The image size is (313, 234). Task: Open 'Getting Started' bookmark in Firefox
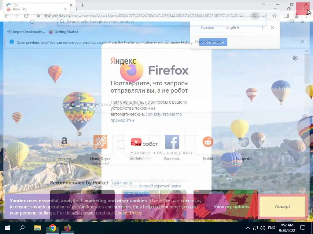pyautogui.click(x=64, y=32)
